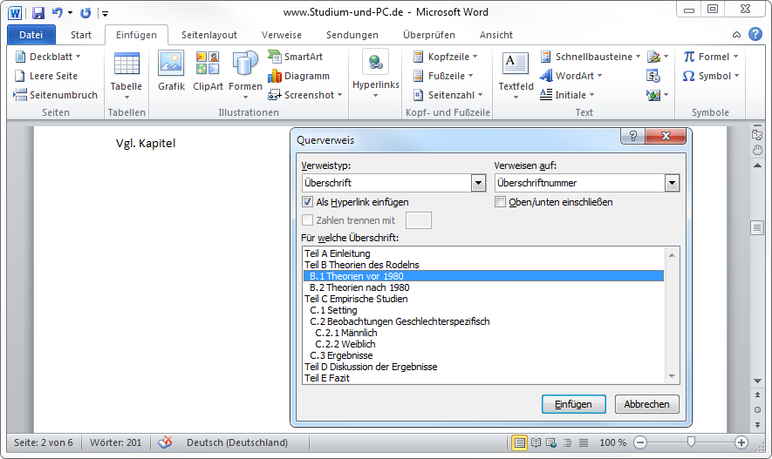
Task: Insert a Seitenumbruch page break
Action: [x=56, y=95]
